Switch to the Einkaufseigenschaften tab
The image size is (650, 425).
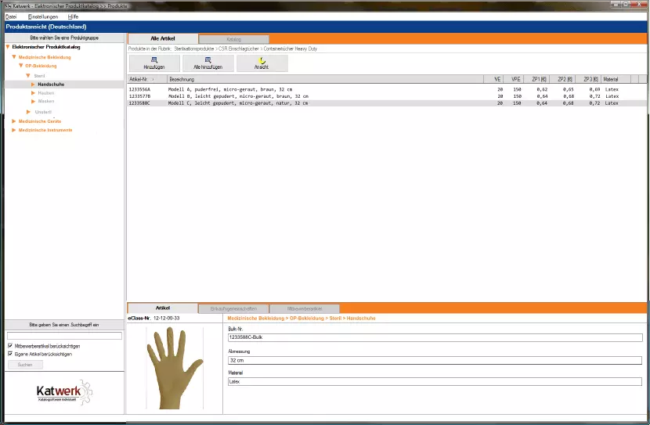[233, 308]
